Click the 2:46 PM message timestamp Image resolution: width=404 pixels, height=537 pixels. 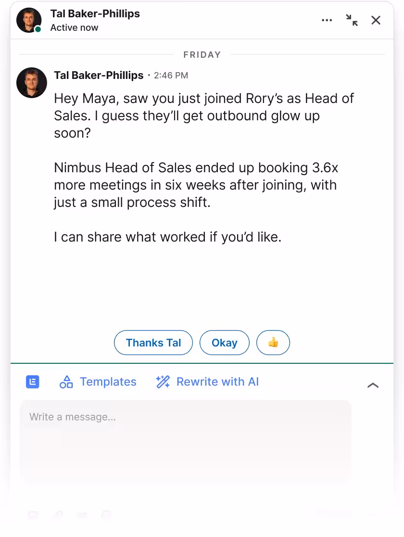[x=171, y=76]
